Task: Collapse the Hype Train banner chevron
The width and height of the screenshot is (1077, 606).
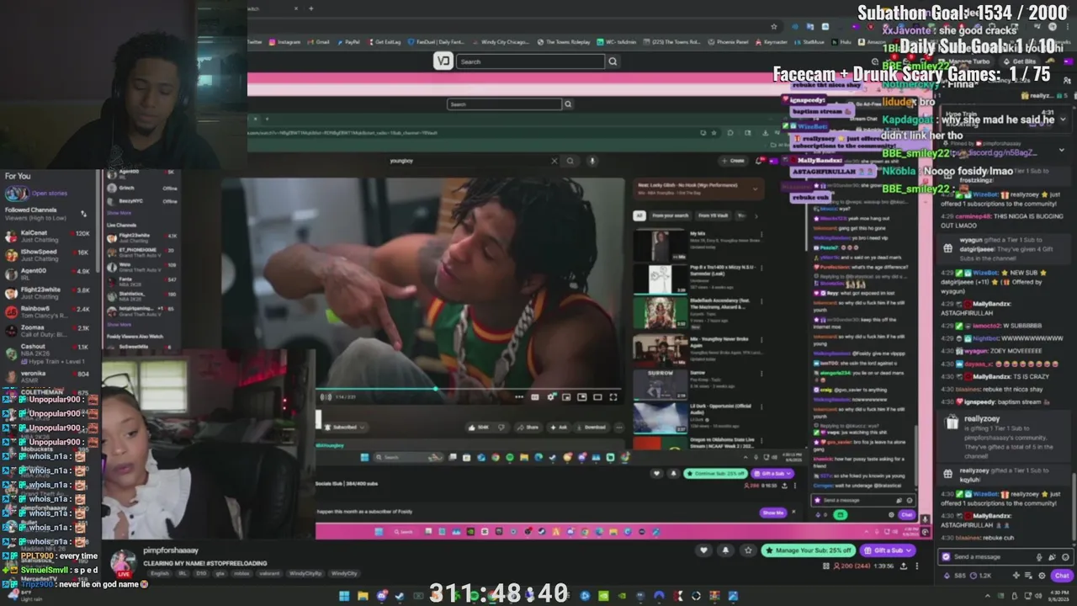Action: (1062, 120)
